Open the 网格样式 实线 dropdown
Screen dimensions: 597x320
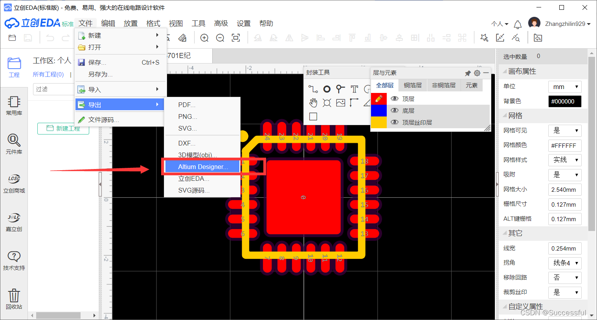click(565, 160)
